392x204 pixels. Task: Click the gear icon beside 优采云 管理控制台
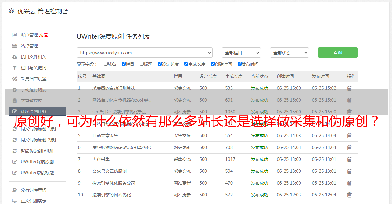[11, 11]
